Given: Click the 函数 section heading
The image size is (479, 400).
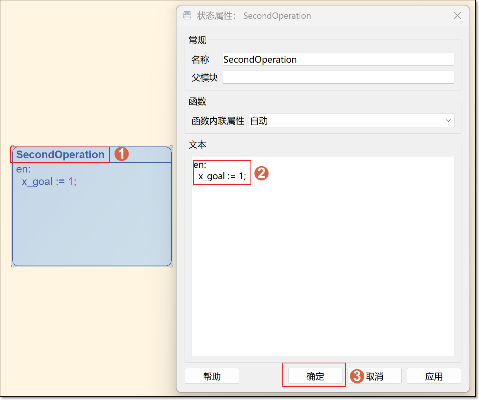Looking at the screenshot, I should click(197, 101).
